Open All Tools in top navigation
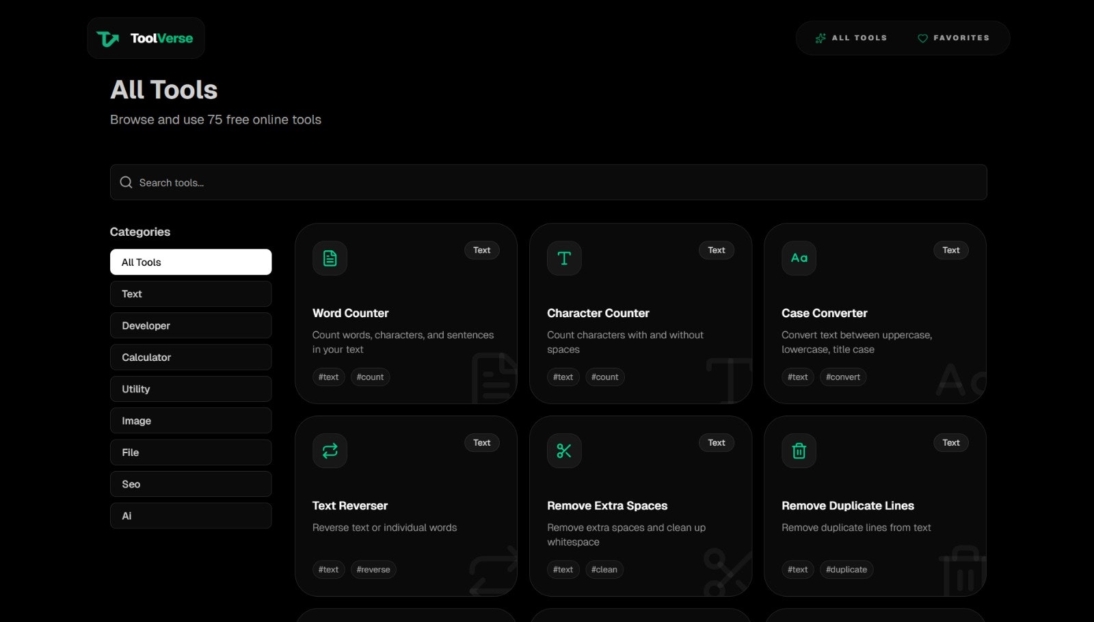1094x622 pixels. pos(851,38)
